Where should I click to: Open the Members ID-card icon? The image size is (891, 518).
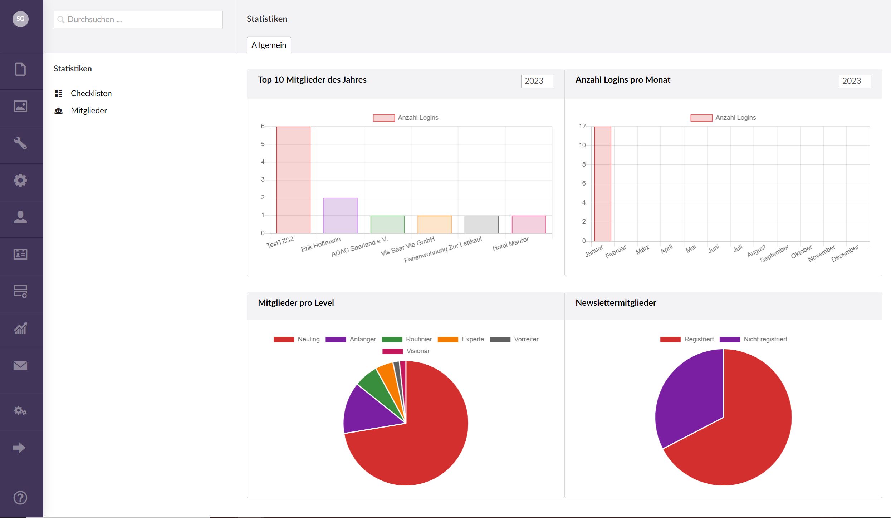click(20, 254)
